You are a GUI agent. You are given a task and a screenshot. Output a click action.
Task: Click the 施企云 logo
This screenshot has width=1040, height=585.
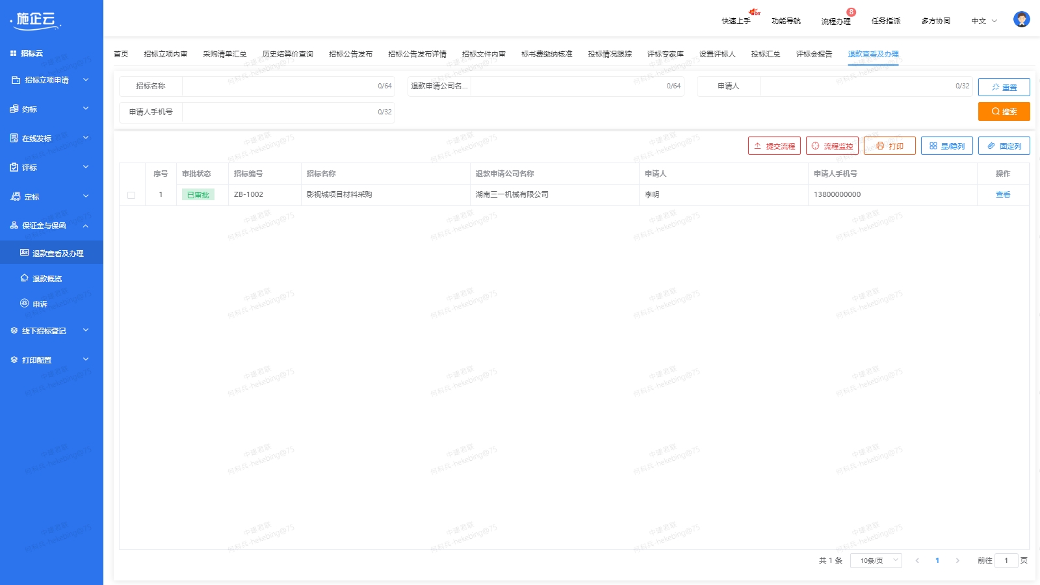[36, 20]
